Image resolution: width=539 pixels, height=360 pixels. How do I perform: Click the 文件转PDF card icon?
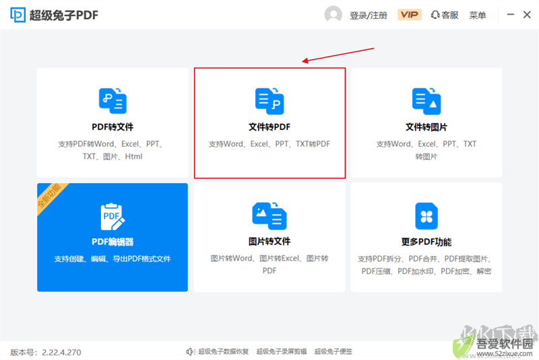click(x=269, y=101)
